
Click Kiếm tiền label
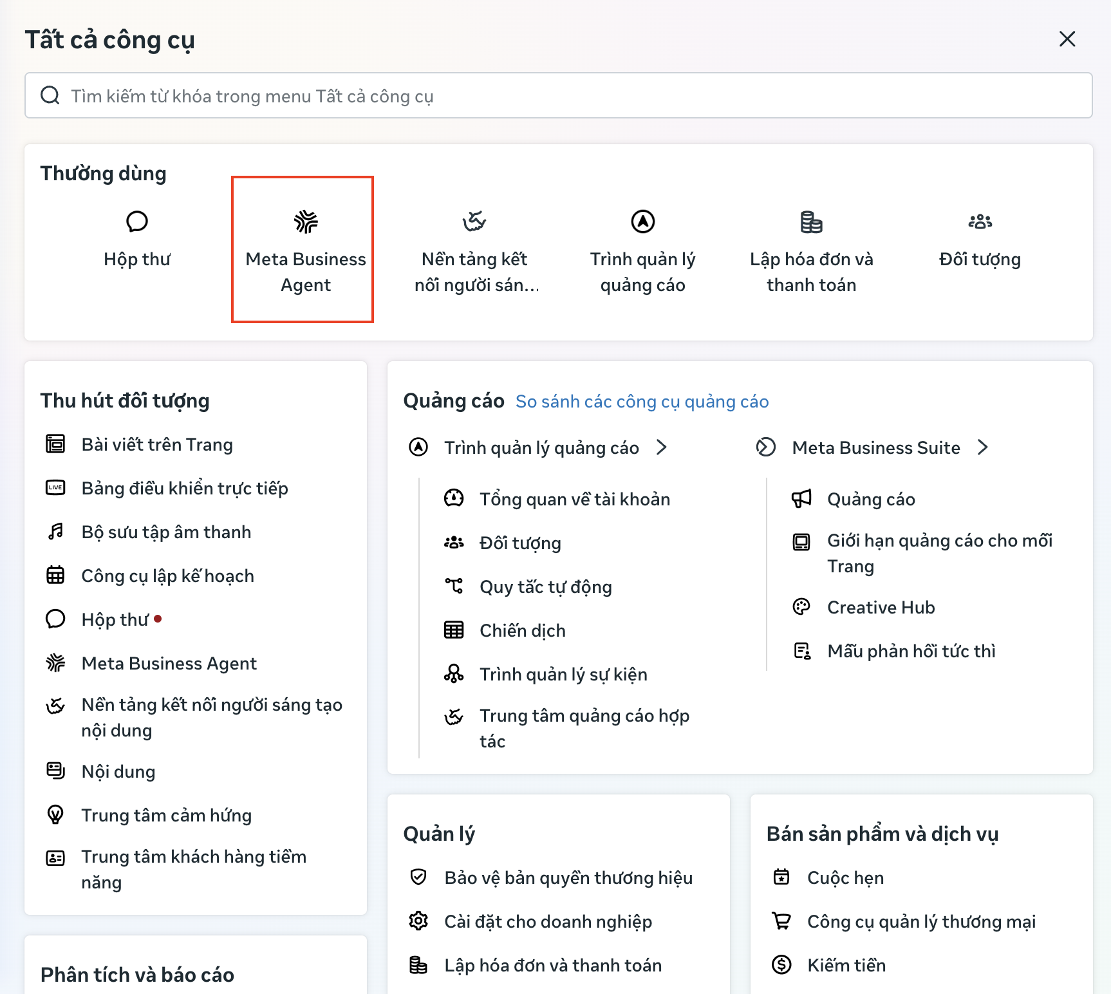pyautogui.click(x=846, y=965)
